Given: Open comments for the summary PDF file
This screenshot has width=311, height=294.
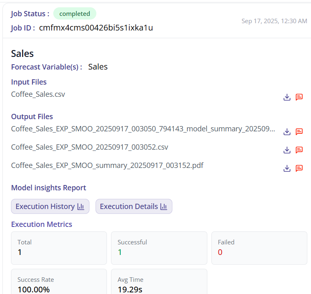Looking at the screenshot, I should coord(299,168).
